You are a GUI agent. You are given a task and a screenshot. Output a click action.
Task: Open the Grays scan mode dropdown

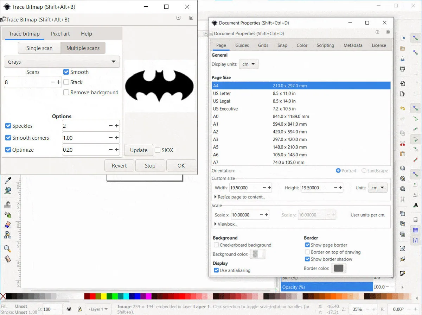click(x=62, y=62)
